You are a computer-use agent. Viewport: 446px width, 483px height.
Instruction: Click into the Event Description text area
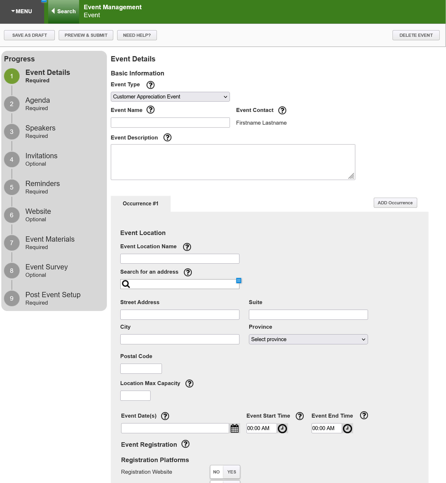pyautogui.click(x=233, y=162)
